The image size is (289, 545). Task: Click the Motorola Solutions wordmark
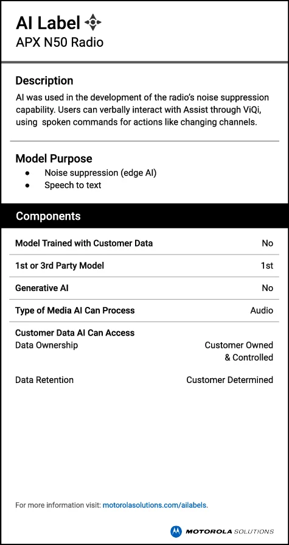[x=229, y=532]
